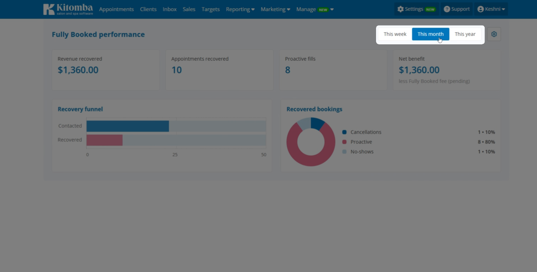This screenshot has width=537, height=272.
Task: Click the Kitomba logo
Action: coord(68,9)
